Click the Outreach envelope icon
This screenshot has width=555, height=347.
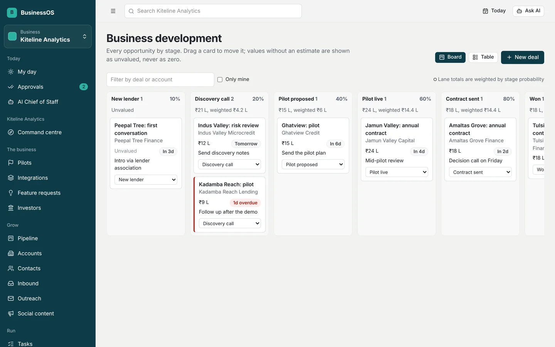(x=11, y=298)
